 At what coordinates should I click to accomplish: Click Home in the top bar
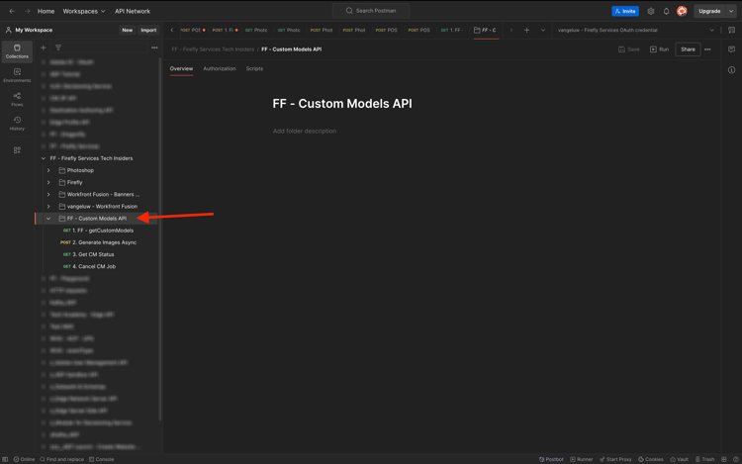click(46, 11)
